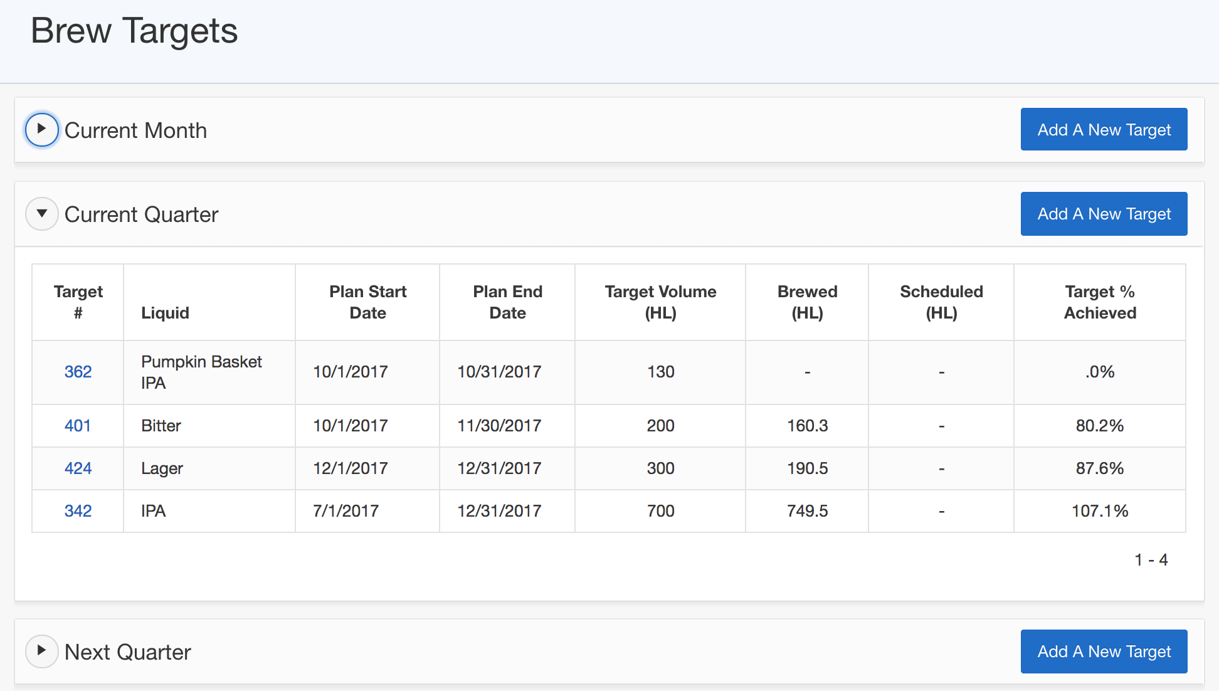Expand the Next Quarter section
This screenshot has height=691, width=1219.
(42, 651)
